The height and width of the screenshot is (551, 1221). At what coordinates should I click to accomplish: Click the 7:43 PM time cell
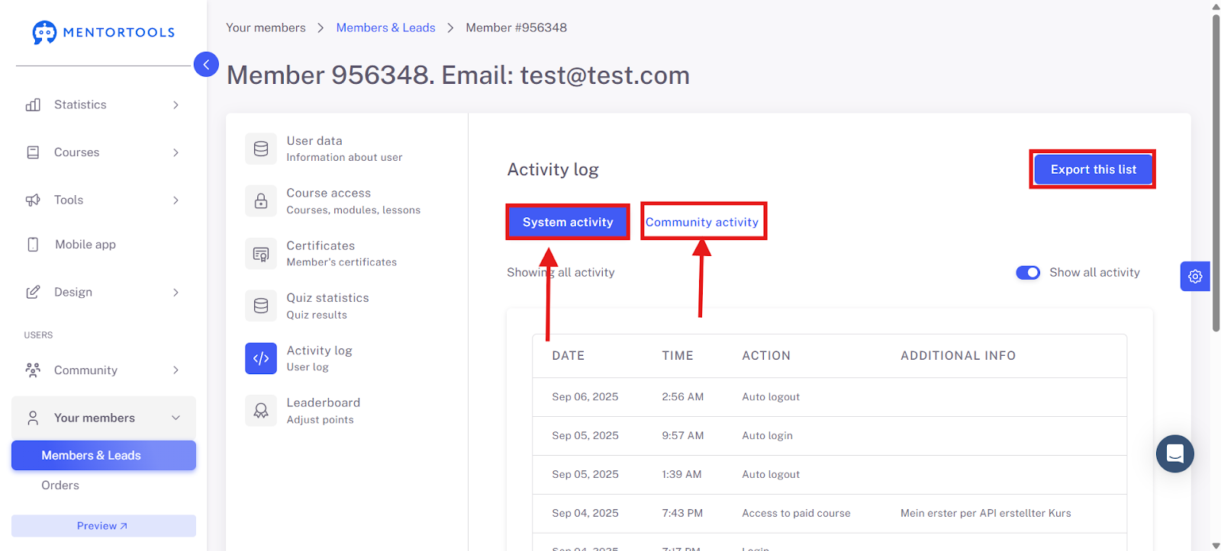[682, 514]
